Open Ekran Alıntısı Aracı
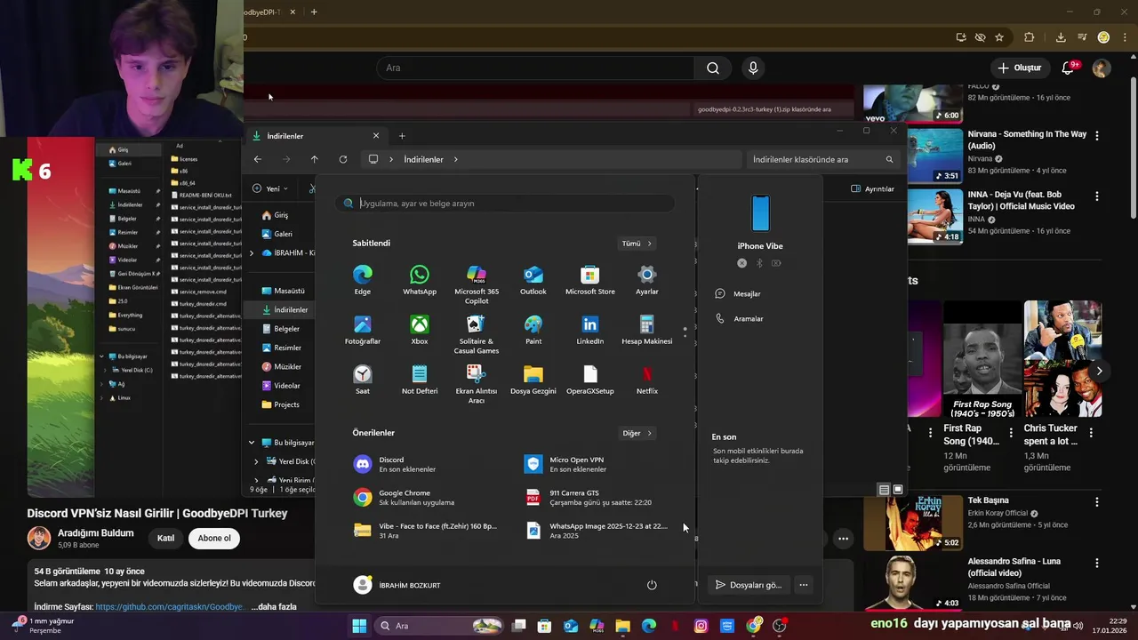Viewport: 1138px width, 640px height. point(477,384)
